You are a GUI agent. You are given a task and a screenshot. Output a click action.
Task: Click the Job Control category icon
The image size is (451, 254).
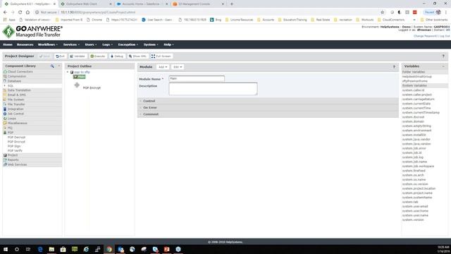click(x=5, y=114)
